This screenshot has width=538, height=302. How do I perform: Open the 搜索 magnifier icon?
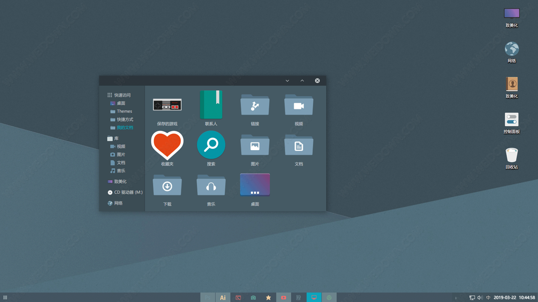click(211, 145)
